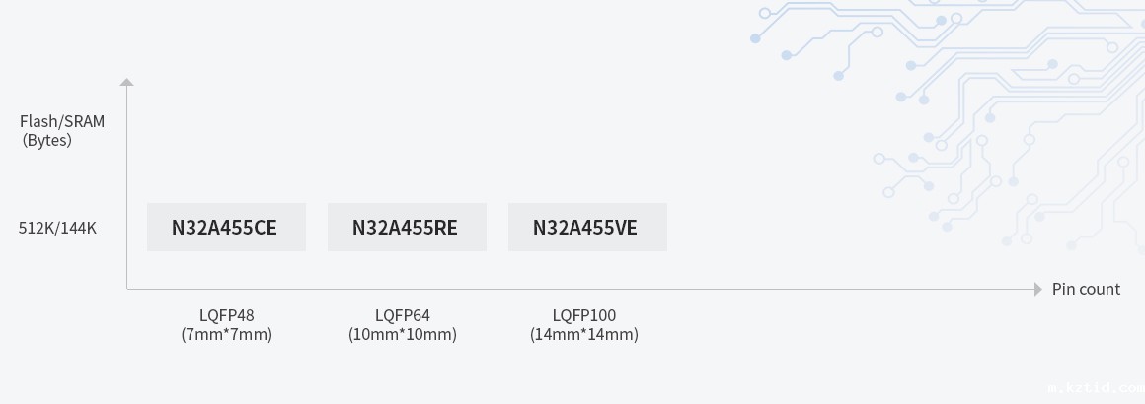Click the horizontal axis line
Image resolution: width=1145 pixels, height=404 pixels.
(592, 289)
